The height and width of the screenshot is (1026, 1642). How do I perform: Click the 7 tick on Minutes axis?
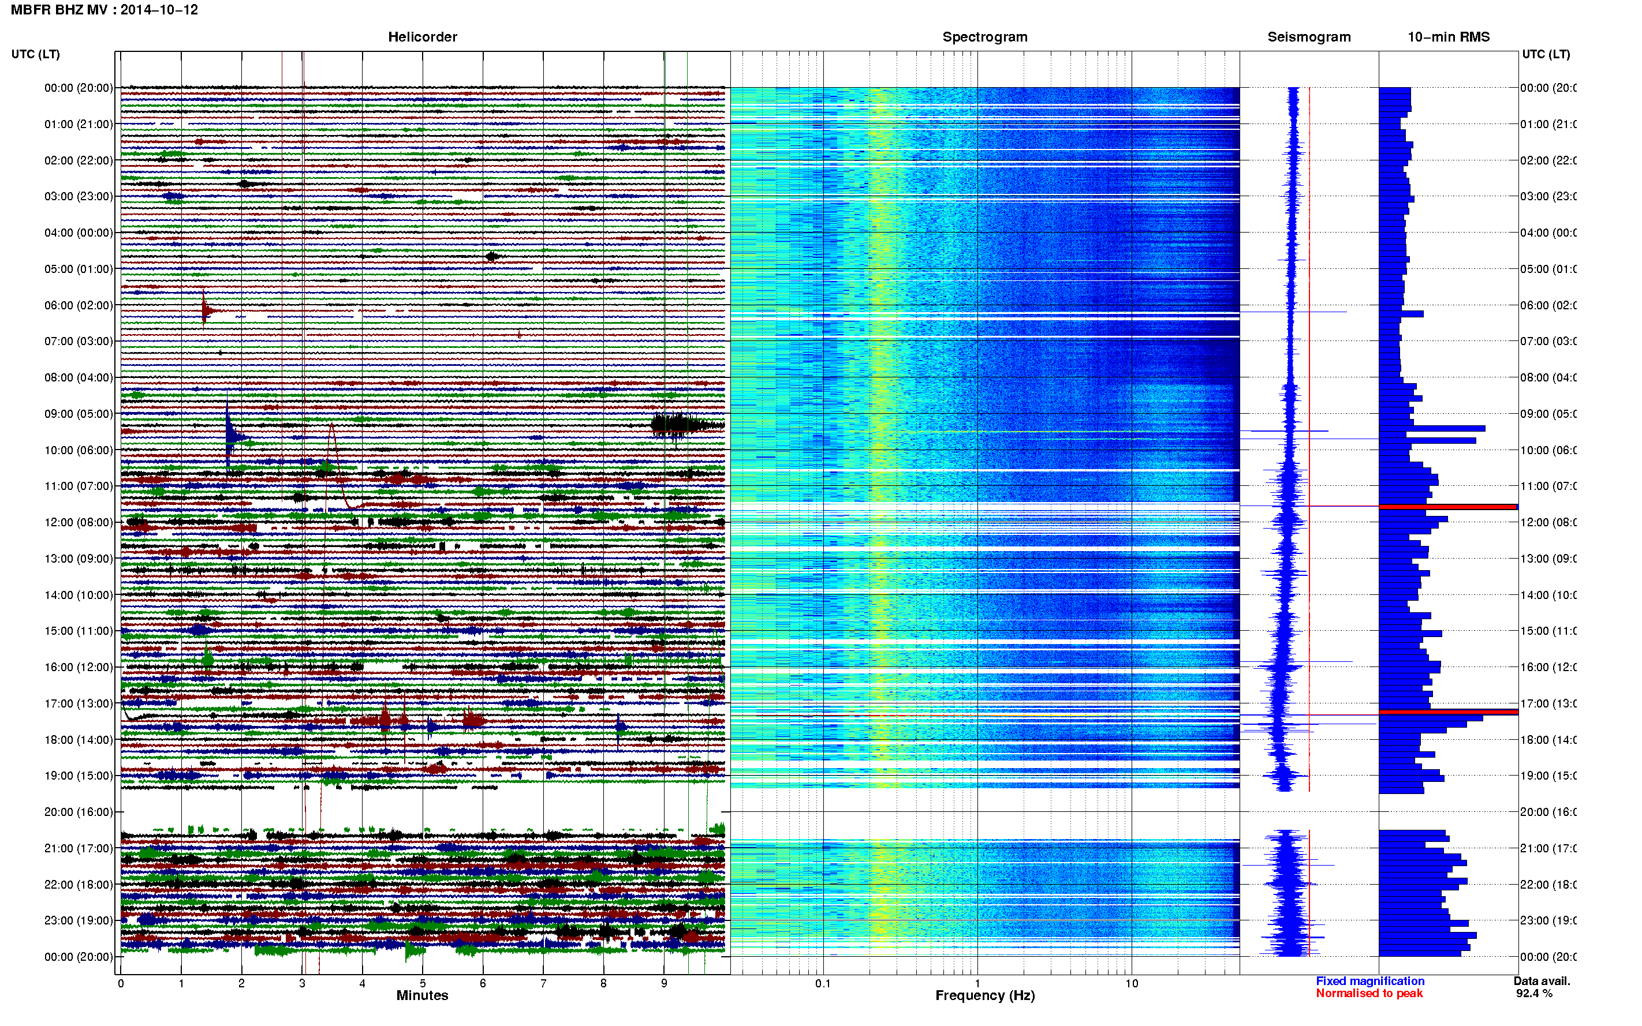point(543,983)
